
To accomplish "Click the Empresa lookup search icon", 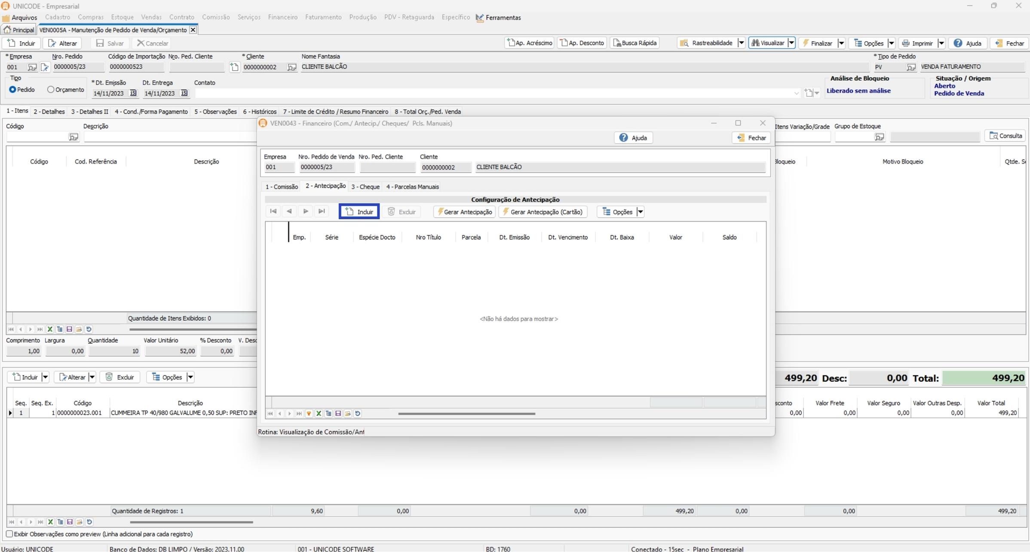I will [x=32, y=67].
